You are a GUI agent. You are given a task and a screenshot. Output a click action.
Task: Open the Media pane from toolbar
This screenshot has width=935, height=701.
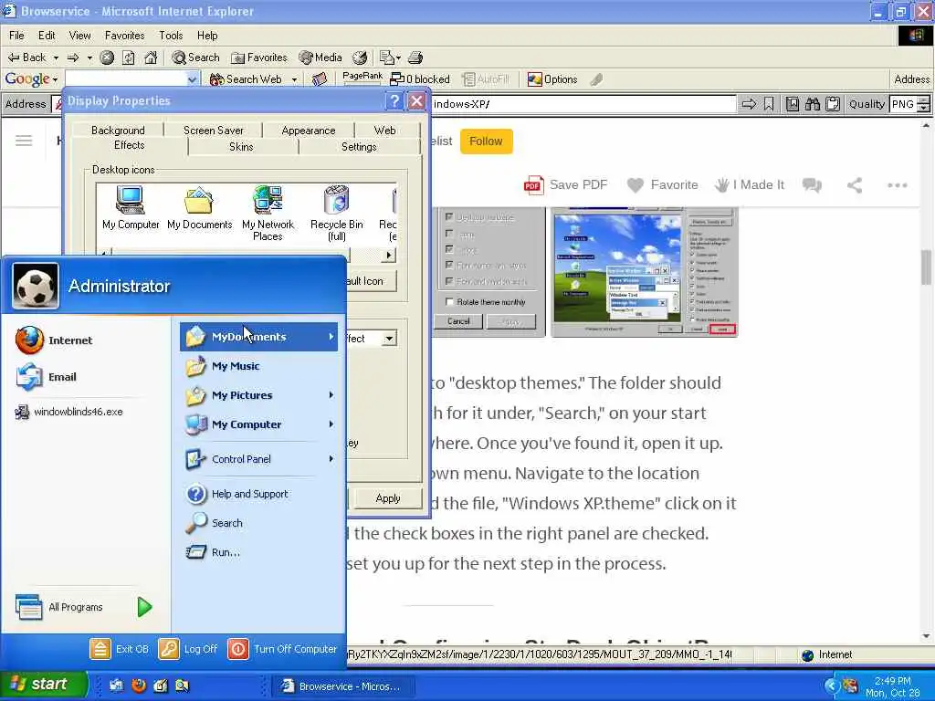320,58
